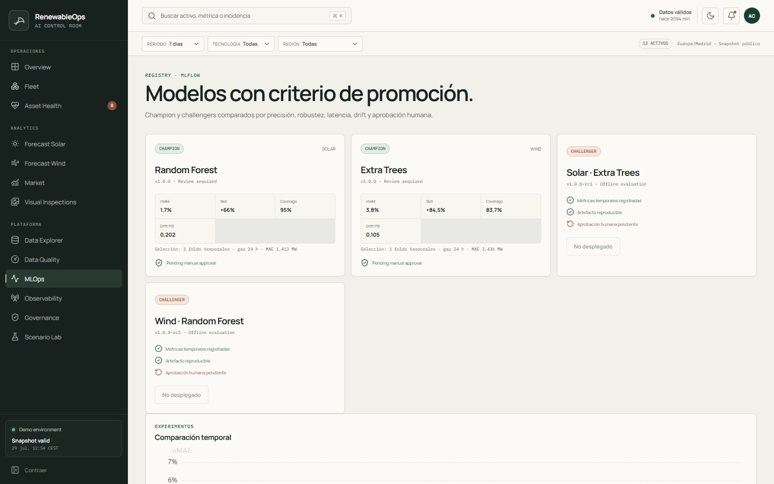The image size is (774, 484).
Task: Click No desplegado under Wind · Random Forest
Action: point(182,395)
